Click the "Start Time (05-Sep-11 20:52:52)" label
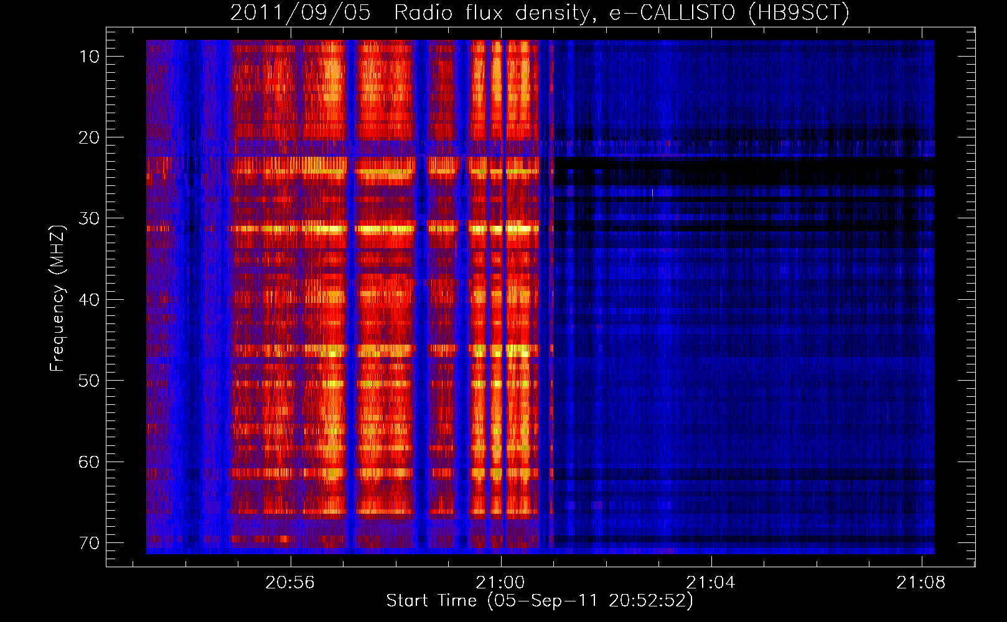Screen dimensions: 1007x622 [x=540, y=601]
